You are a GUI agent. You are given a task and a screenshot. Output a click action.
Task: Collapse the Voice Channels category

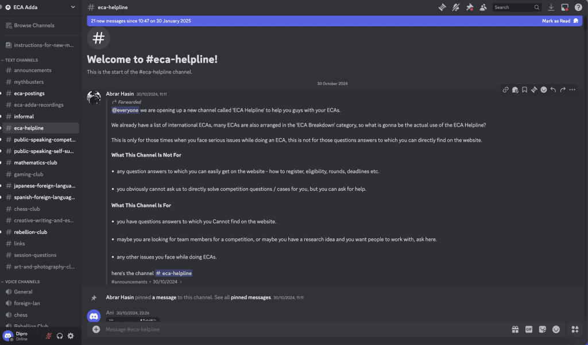[22, 282]
